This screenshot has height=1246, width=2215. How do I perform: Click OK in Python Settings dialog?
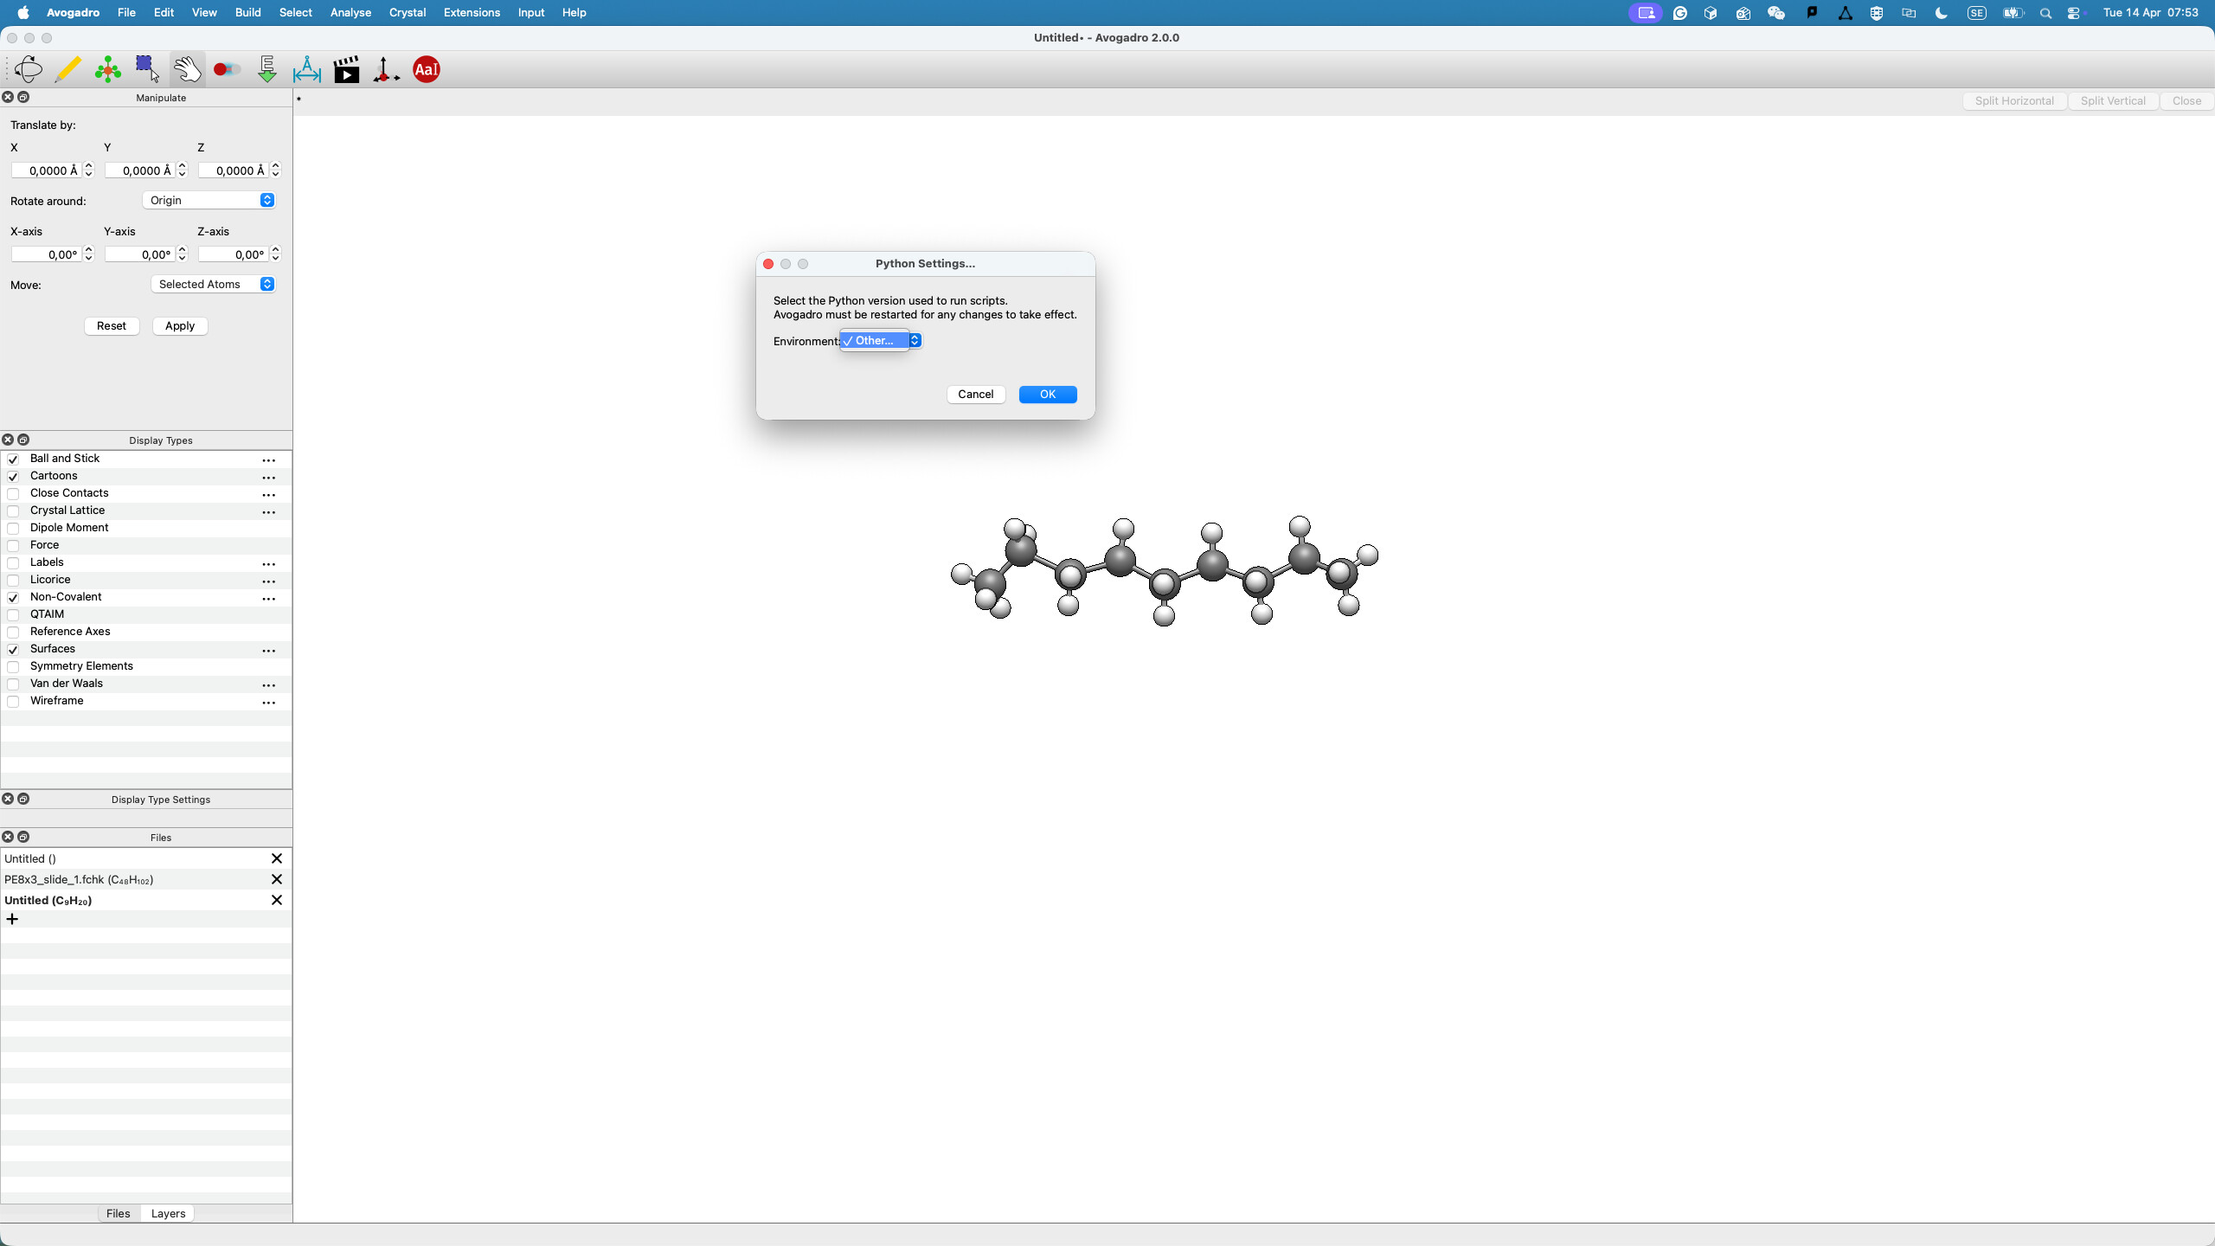click(1047, 395)
